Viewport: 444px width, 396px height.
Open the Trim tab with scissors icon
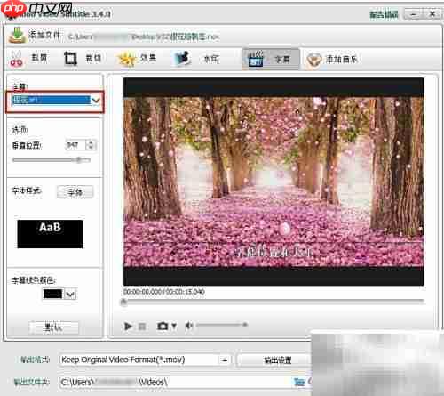tap(29, 59)
